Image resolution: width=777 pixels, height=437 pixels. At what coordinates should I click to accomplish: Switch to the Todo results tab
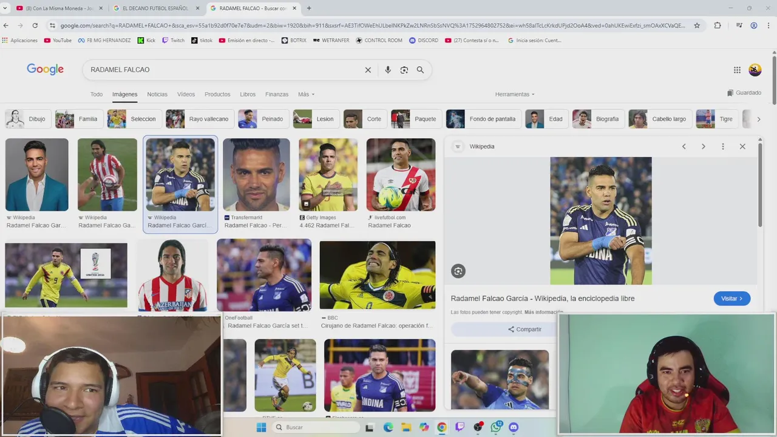tap(97, 94)
